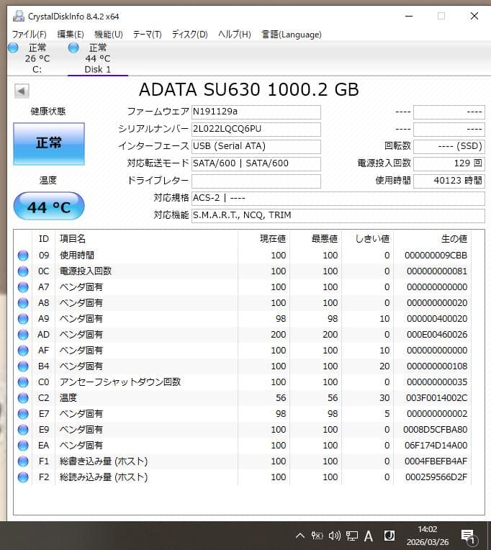Click the previous disk arrow button
The width and height of the screenshot is (491, 550).
22,91
